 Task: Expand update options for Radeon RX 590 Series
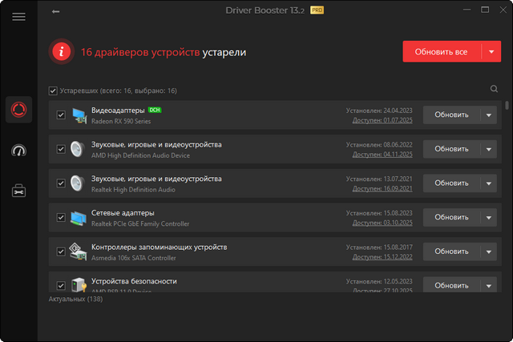[x=489, y=115]
